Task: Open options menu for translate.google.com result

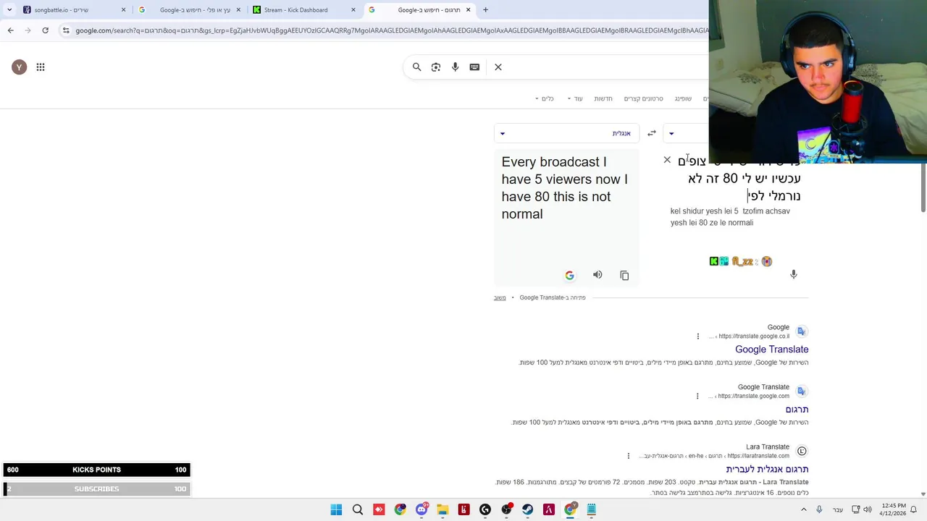Action: [x=698, y=397]
